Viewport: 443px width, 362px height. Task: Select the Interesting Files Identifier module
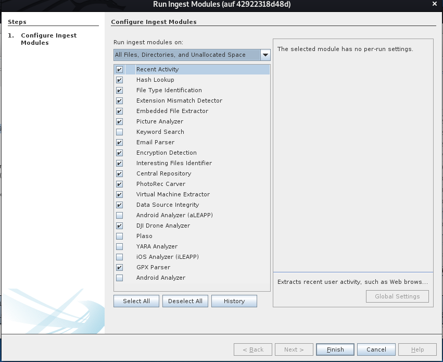174,163
